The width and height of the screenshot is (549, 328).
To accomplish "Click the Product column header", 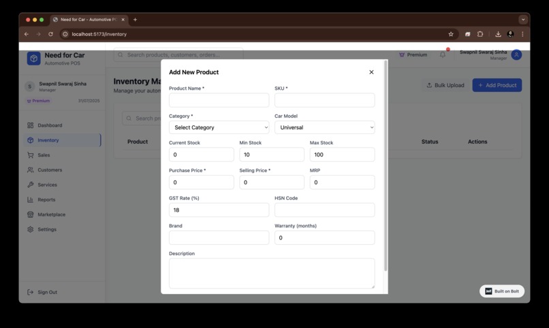I will (x=138, y=142).
